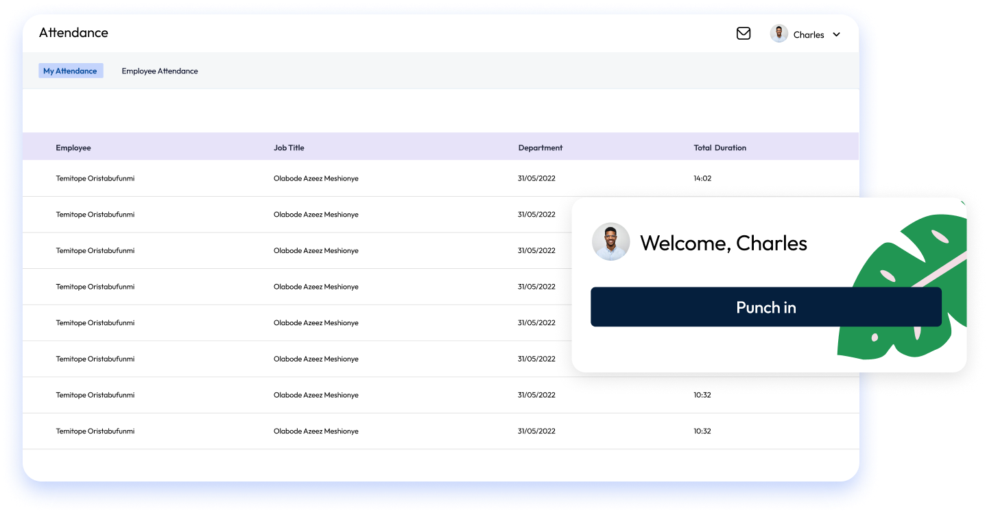Switch to the Employee Attendance tab

[x=159, y=71]
